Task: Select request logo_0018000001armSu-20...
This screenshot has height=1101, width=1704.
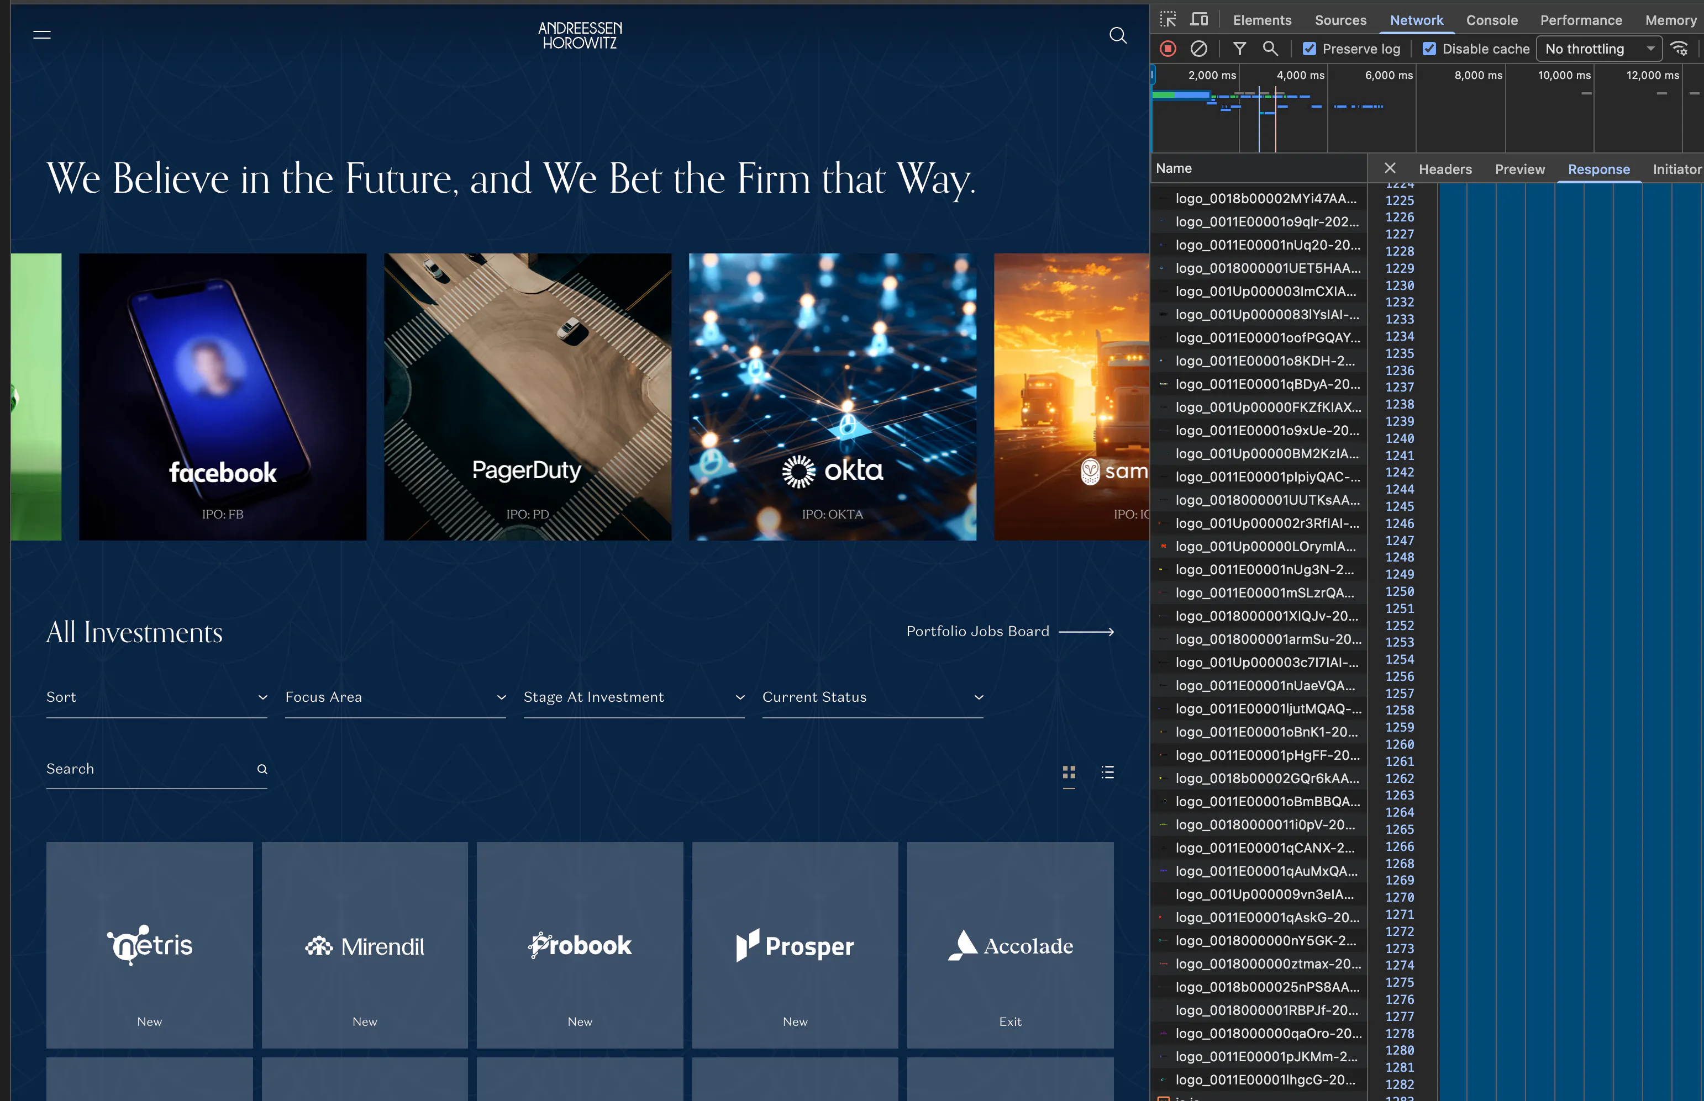Action: (x=1259, y=639)
